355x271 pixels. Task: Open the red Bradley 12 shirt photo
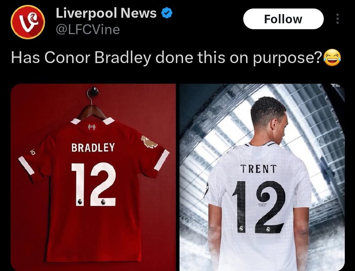(93, 177)
